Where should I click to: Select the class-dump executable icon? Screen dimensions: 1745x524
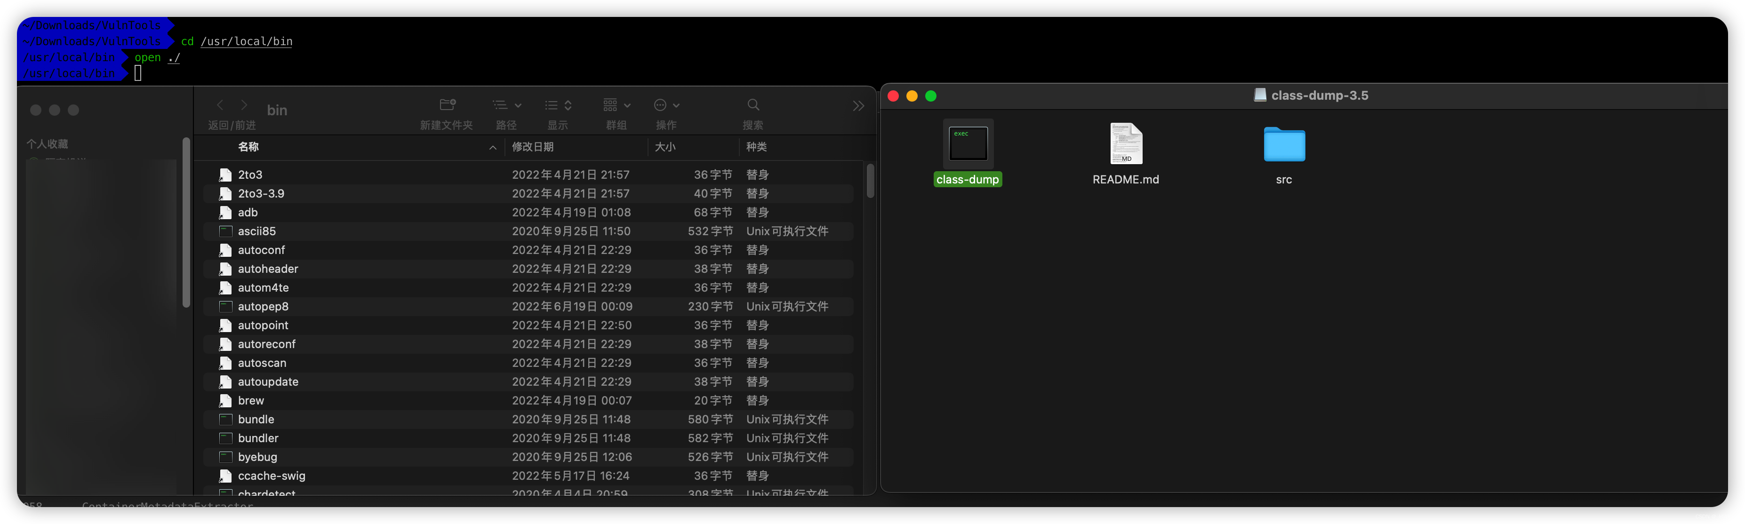click(968, 144)
